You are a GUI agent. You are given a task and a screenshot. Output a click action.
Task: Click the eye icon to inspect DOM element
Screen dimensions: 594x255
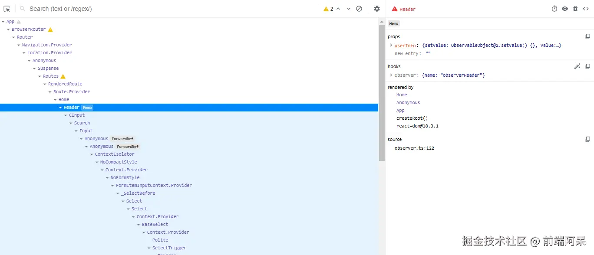pyautogui.click(x=565, y=9)
